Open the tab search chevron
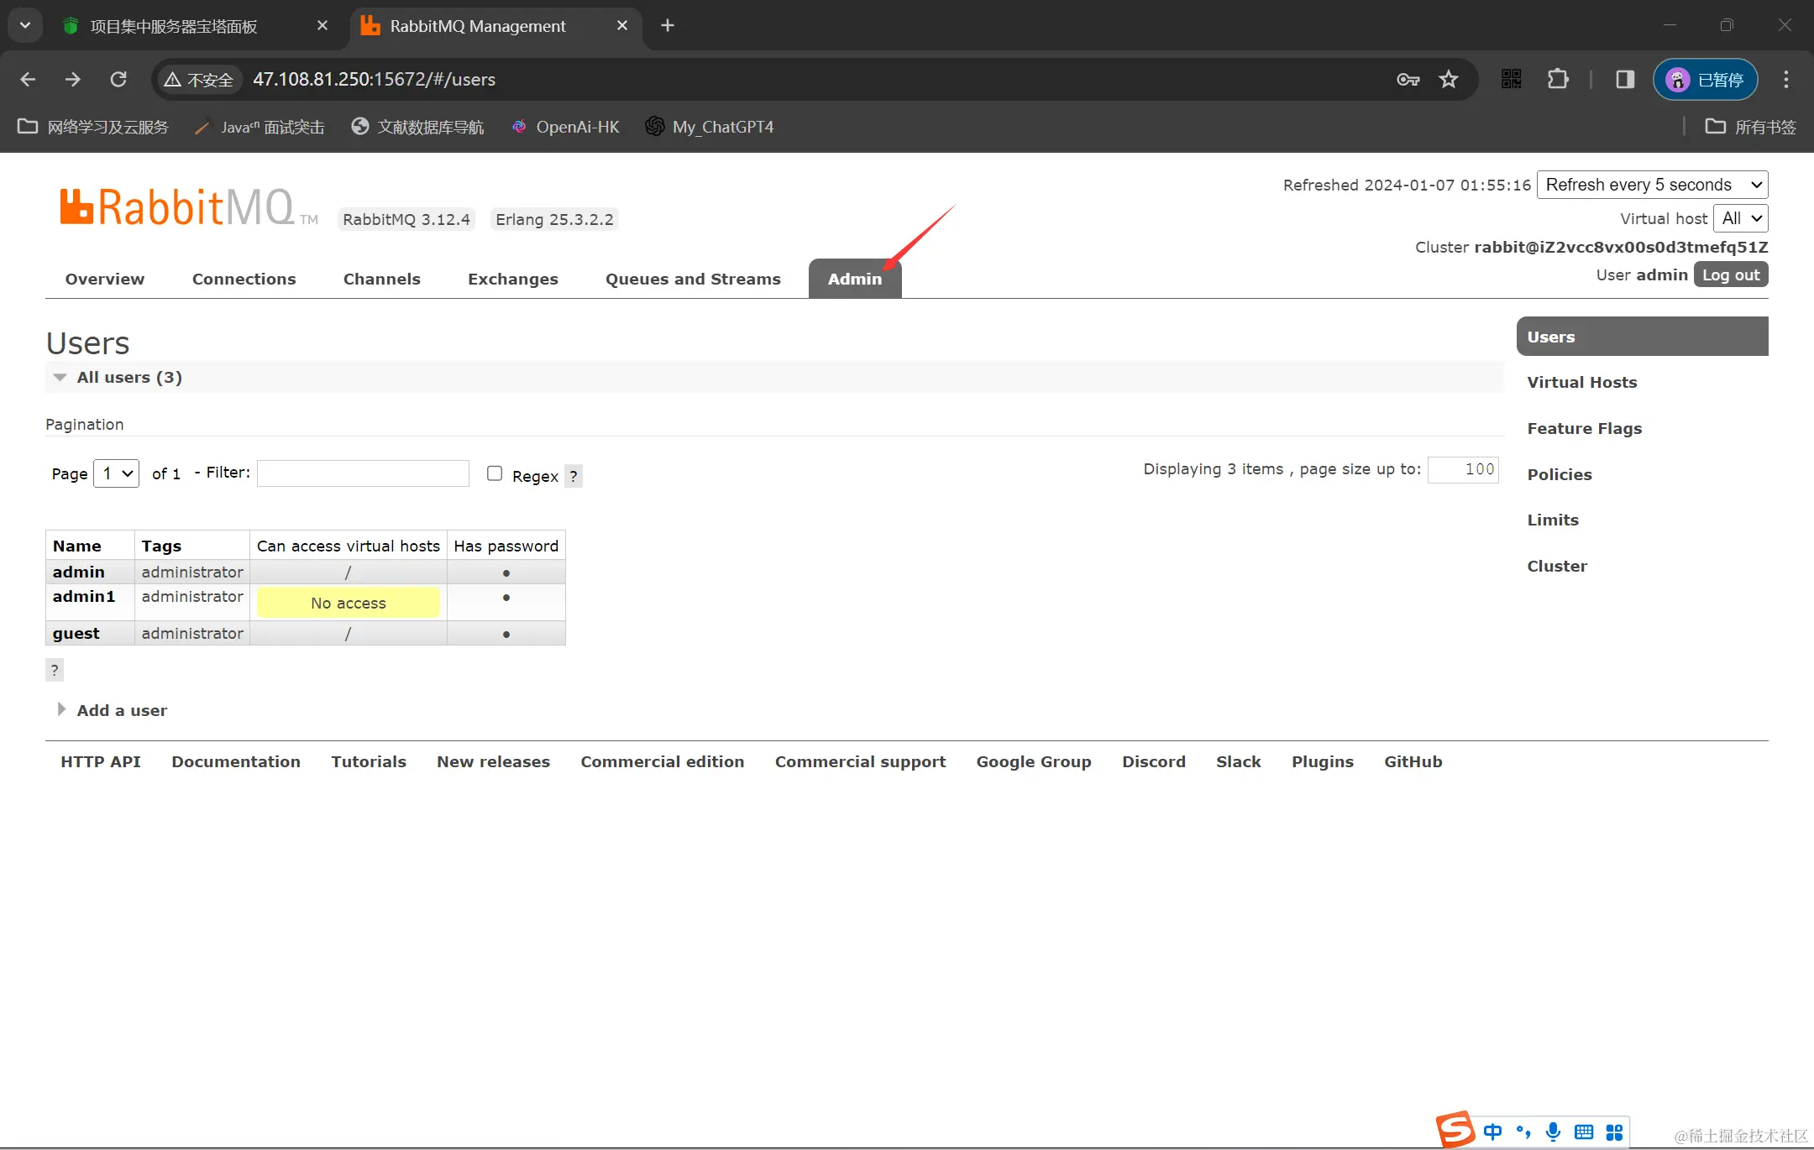1814x1150 pixels. [x=25, y=25]
